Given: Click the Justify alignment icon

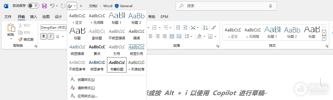Looking at the screenshot, I should [x=165, y=36].
